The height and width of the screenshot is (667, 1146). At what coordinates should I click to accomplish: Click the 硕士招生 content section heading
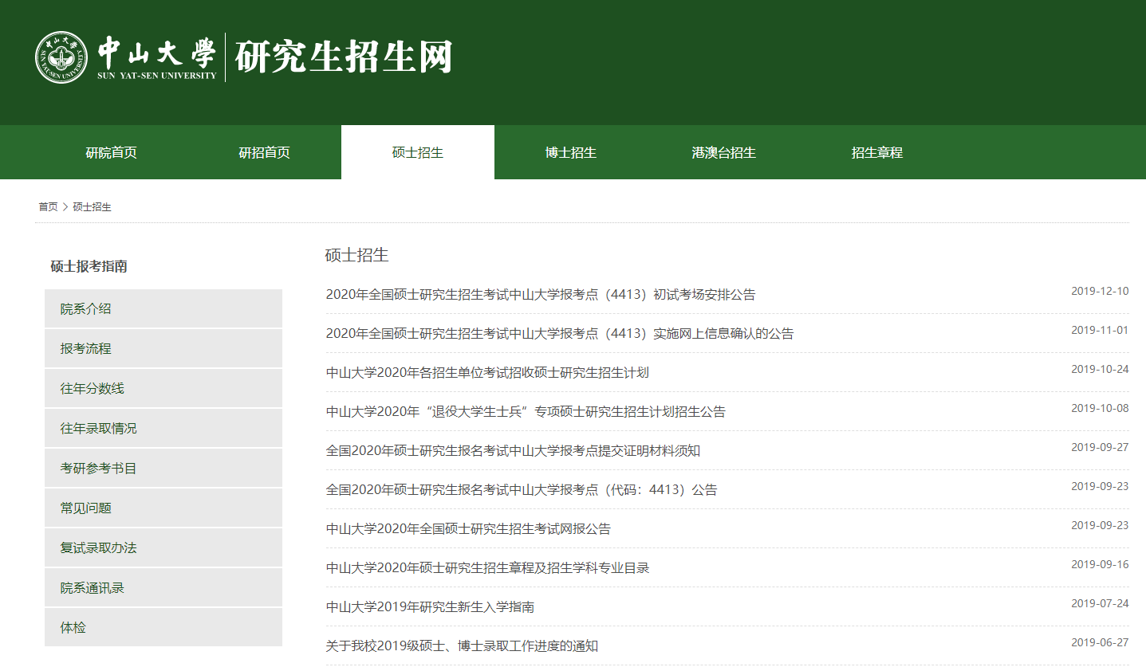pos(356,255)
